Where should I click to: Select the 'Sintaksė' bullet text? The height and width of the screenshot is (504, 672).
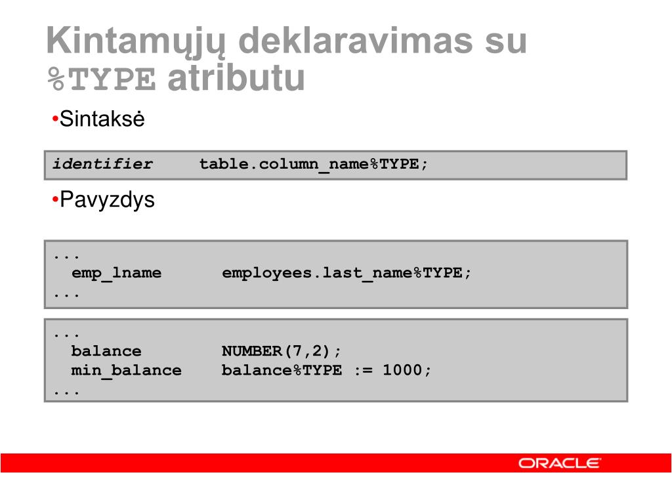coord(102,119)
